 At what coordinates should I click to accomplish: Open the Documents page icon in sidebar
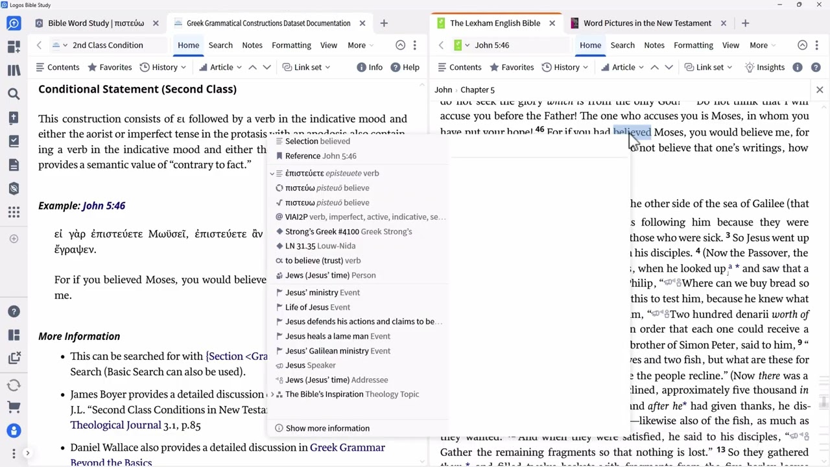point(14,165)
